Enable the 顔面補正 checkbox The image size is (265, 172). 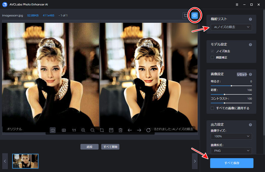(x=212, y=58)
